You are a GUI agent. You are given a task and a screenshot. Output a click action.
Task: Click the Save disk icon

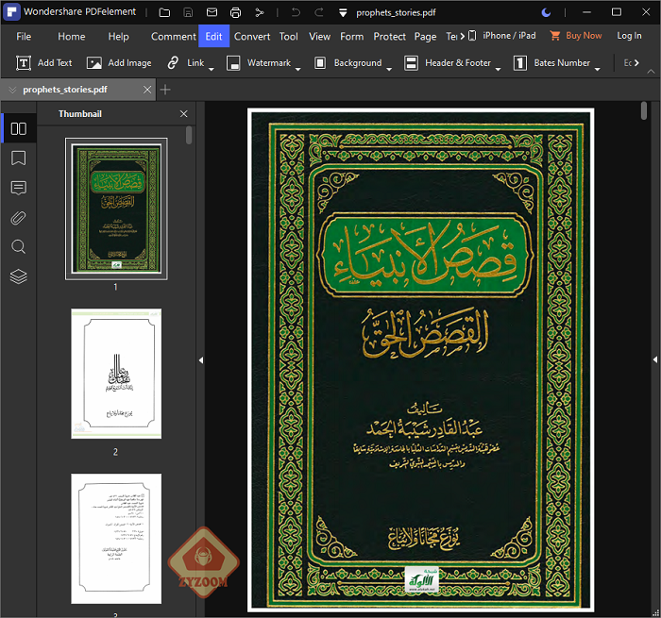coord(188,12)
